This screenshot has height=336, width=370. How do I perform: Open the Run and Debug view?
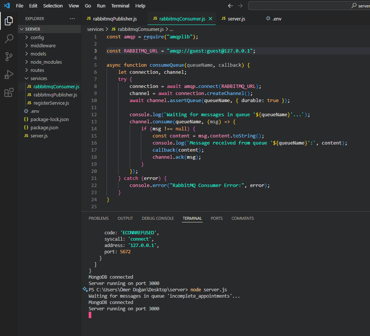pos(9,75)
